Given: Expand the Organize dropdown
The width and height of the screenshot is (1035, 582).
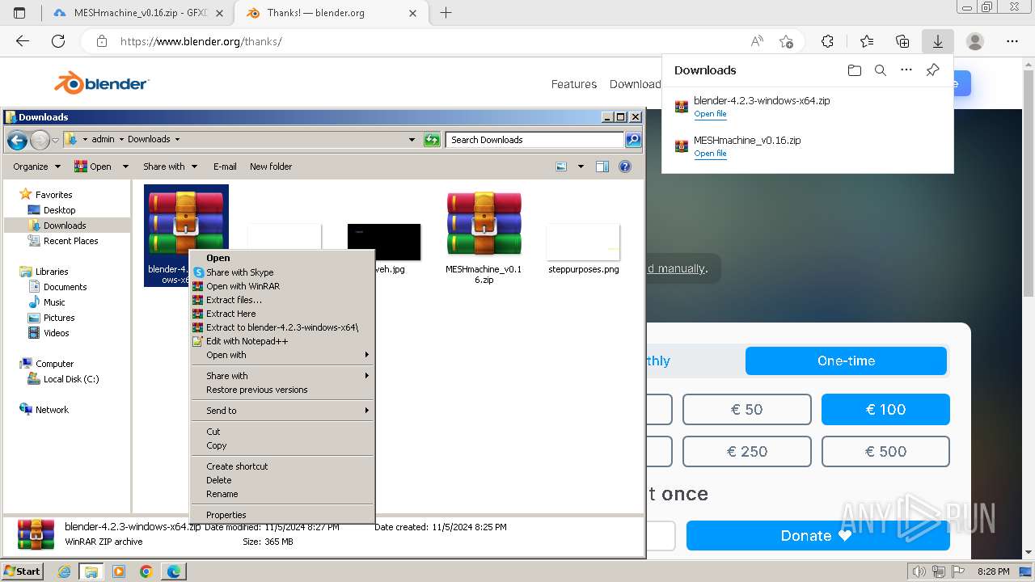Looking at the screenshot, I should 36,167.
